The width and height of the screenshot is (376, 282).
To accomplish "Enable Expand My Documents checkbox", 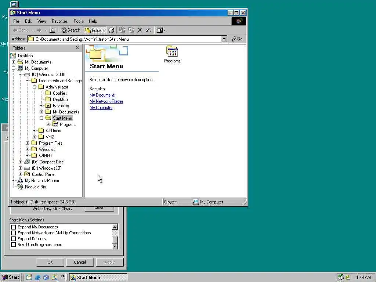I will pyautogui.click(x=14, y=227).
